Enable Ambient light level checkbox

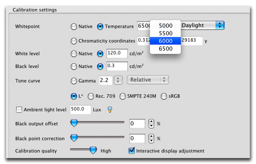pos(19,110)
